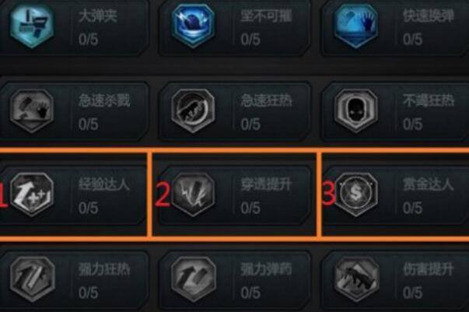
Task: Pick the 经验达人 arrow plus icon
Action: click(32, 195)
